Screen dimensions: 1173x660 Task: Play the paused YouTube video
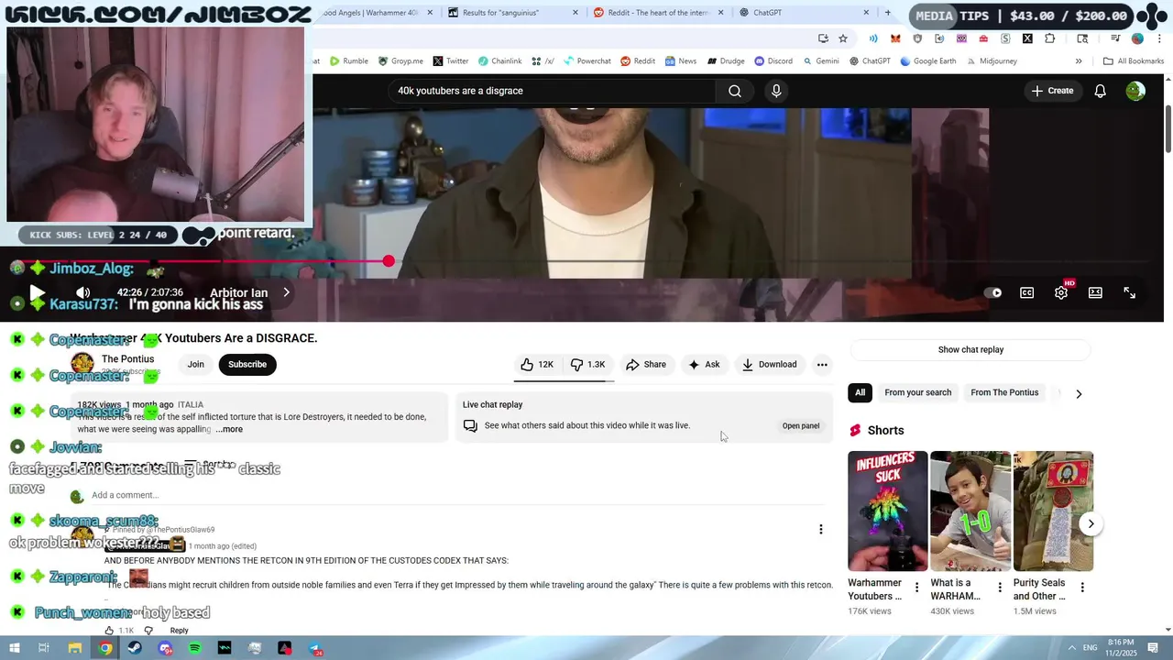(x=38, y=293)
